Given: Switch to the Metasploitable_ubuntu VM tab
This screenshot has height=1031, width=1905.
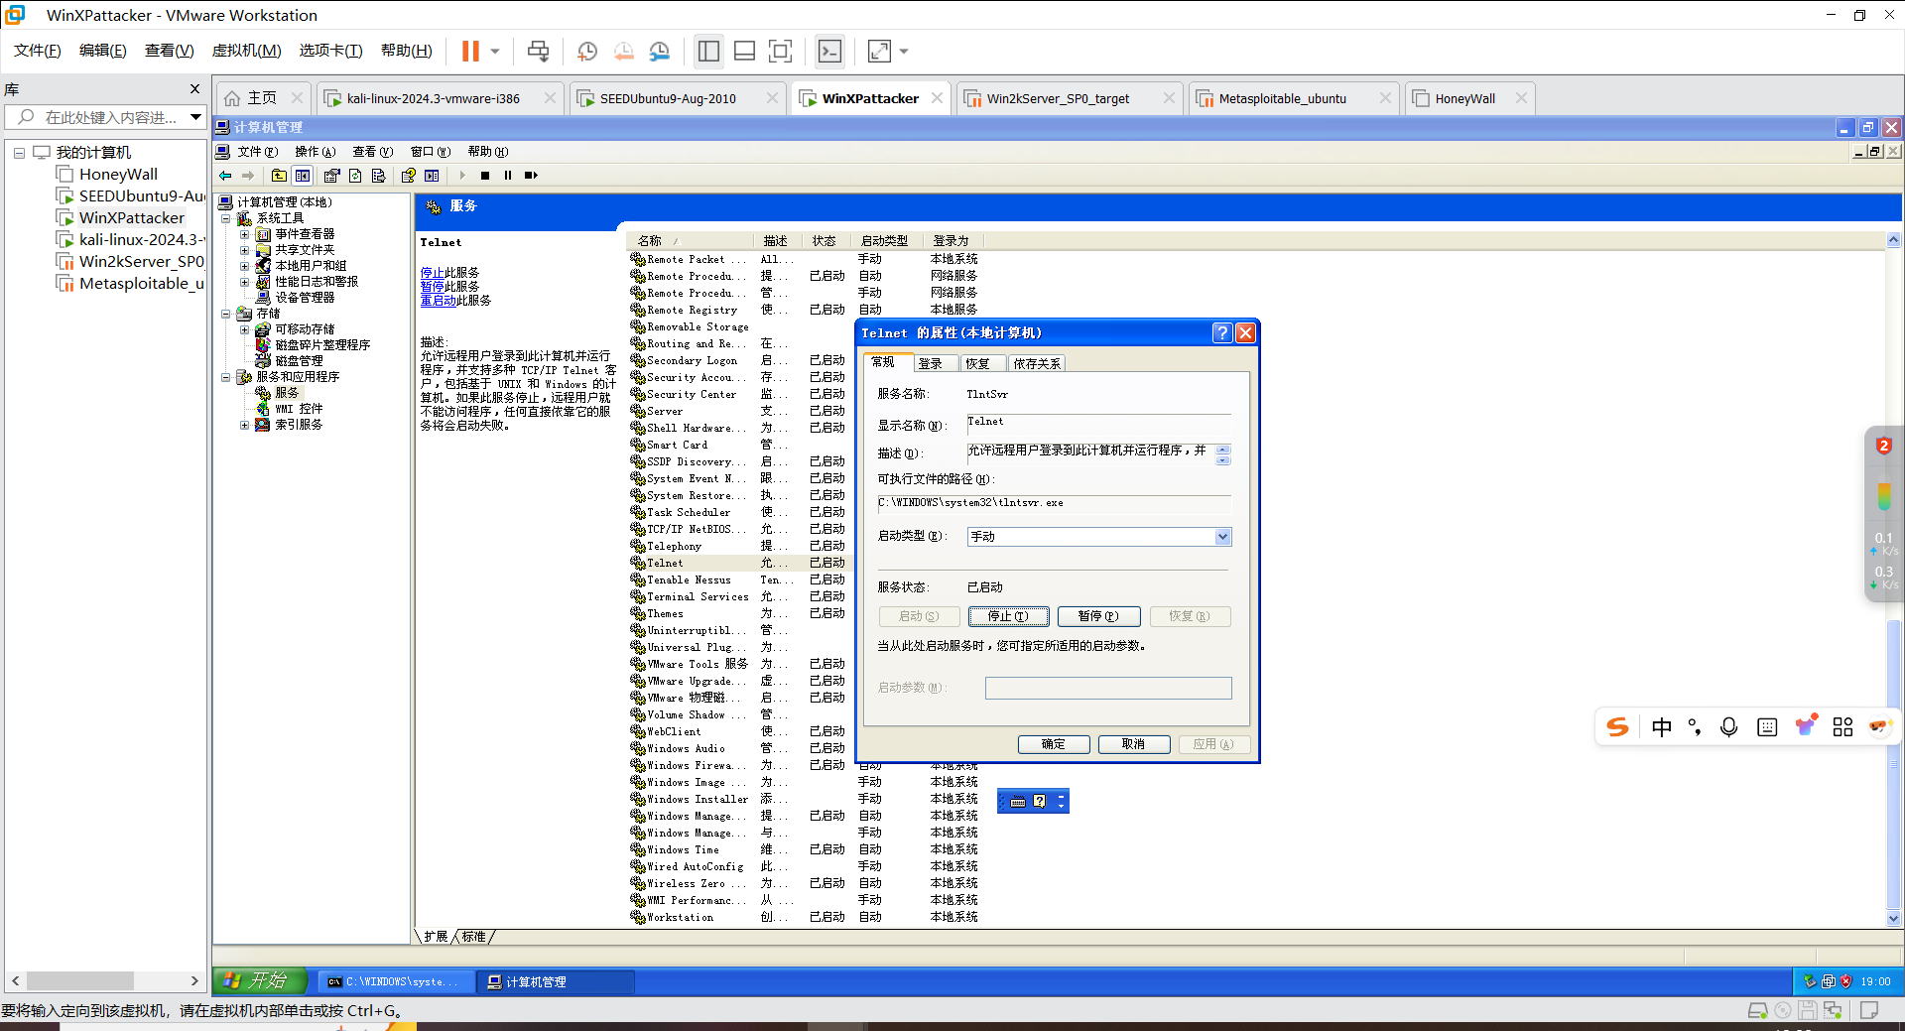Looking at the screenshot, I should (x=1283, y=98).
